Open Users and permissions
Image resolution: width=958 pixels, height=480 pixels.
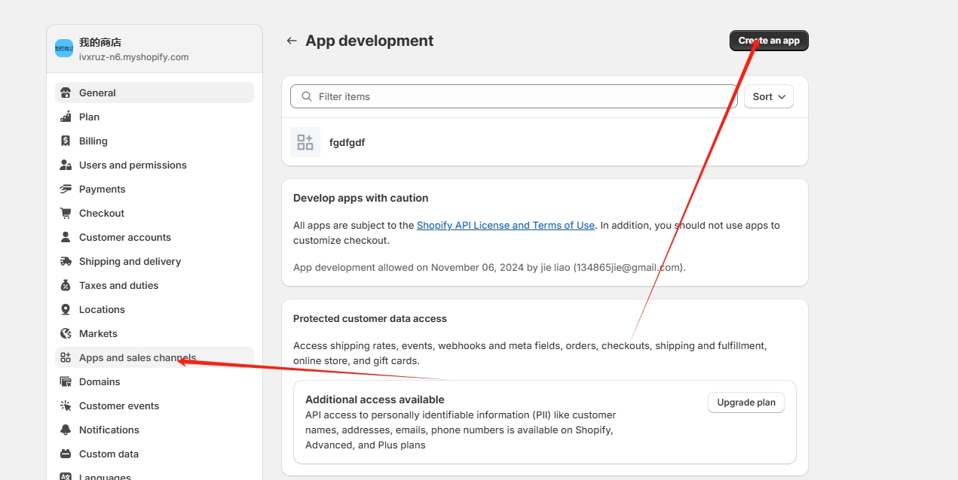pyautogui.click(x=155, y=165)
